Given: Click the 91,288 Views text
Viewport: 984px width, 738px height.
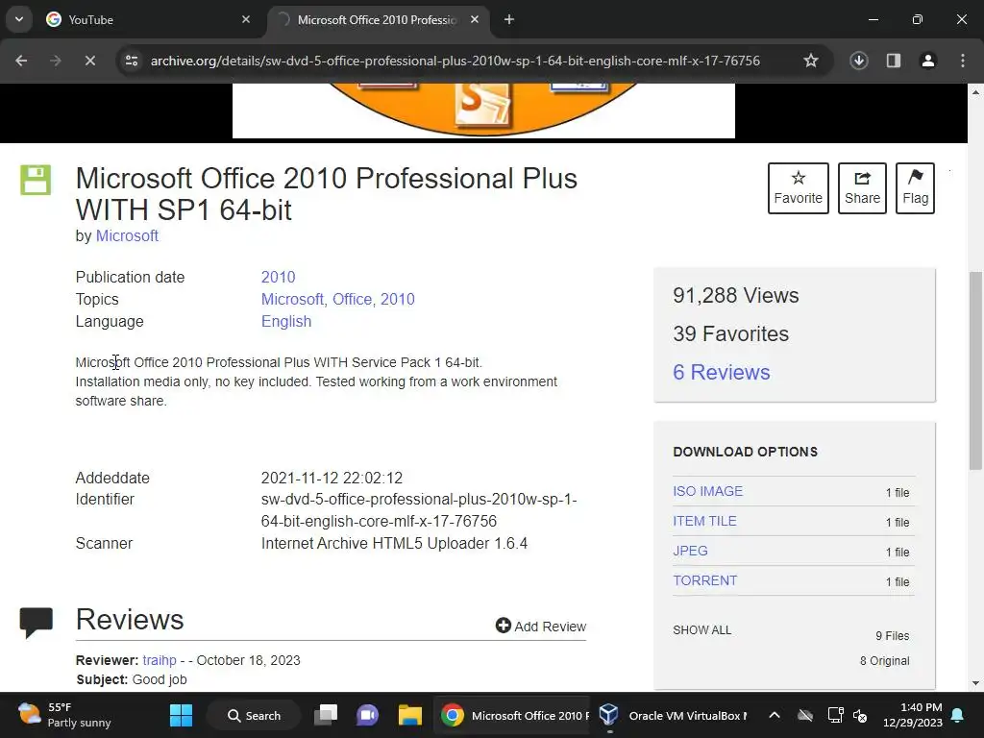Looking at the screenshot, I should (735, 296).
